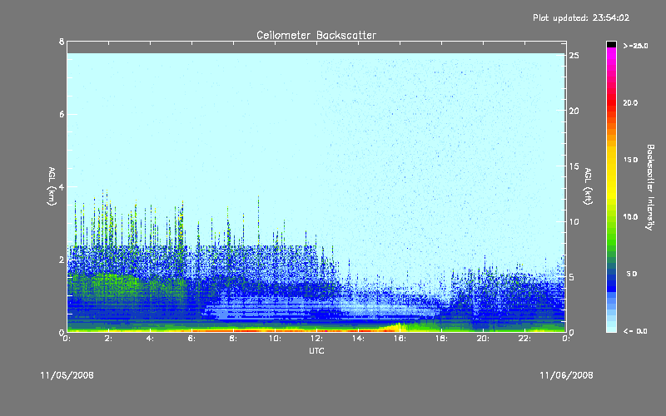666x416 pixels.
Task: Click the '10.0' colorbar value label
Action: 630,217
